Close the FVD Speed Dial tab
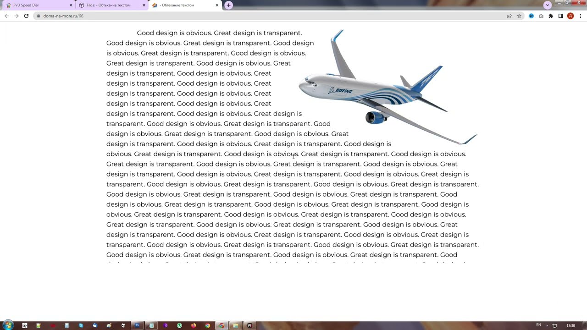 pos(71,5)
